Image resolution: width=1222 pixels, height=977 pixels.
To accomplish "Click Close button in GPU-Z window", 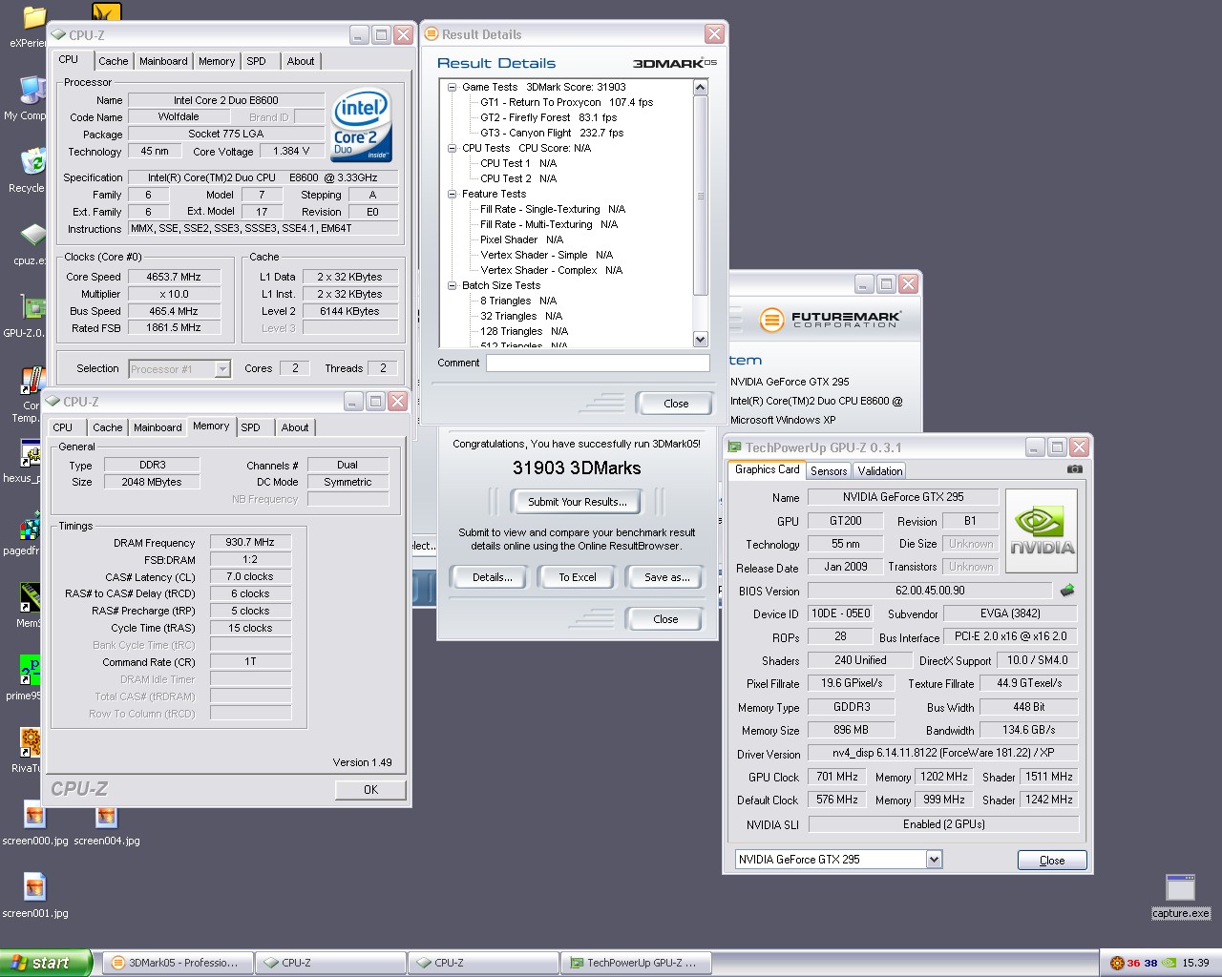I will pos(1052,861).
